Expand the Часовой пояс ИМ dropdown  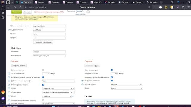[73, 104]
